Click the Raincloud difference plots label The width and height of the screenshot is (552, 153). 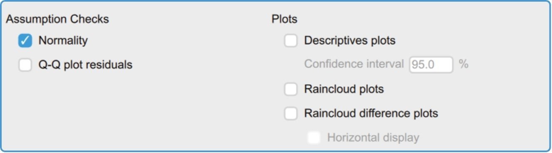click(x=371, y=113)
